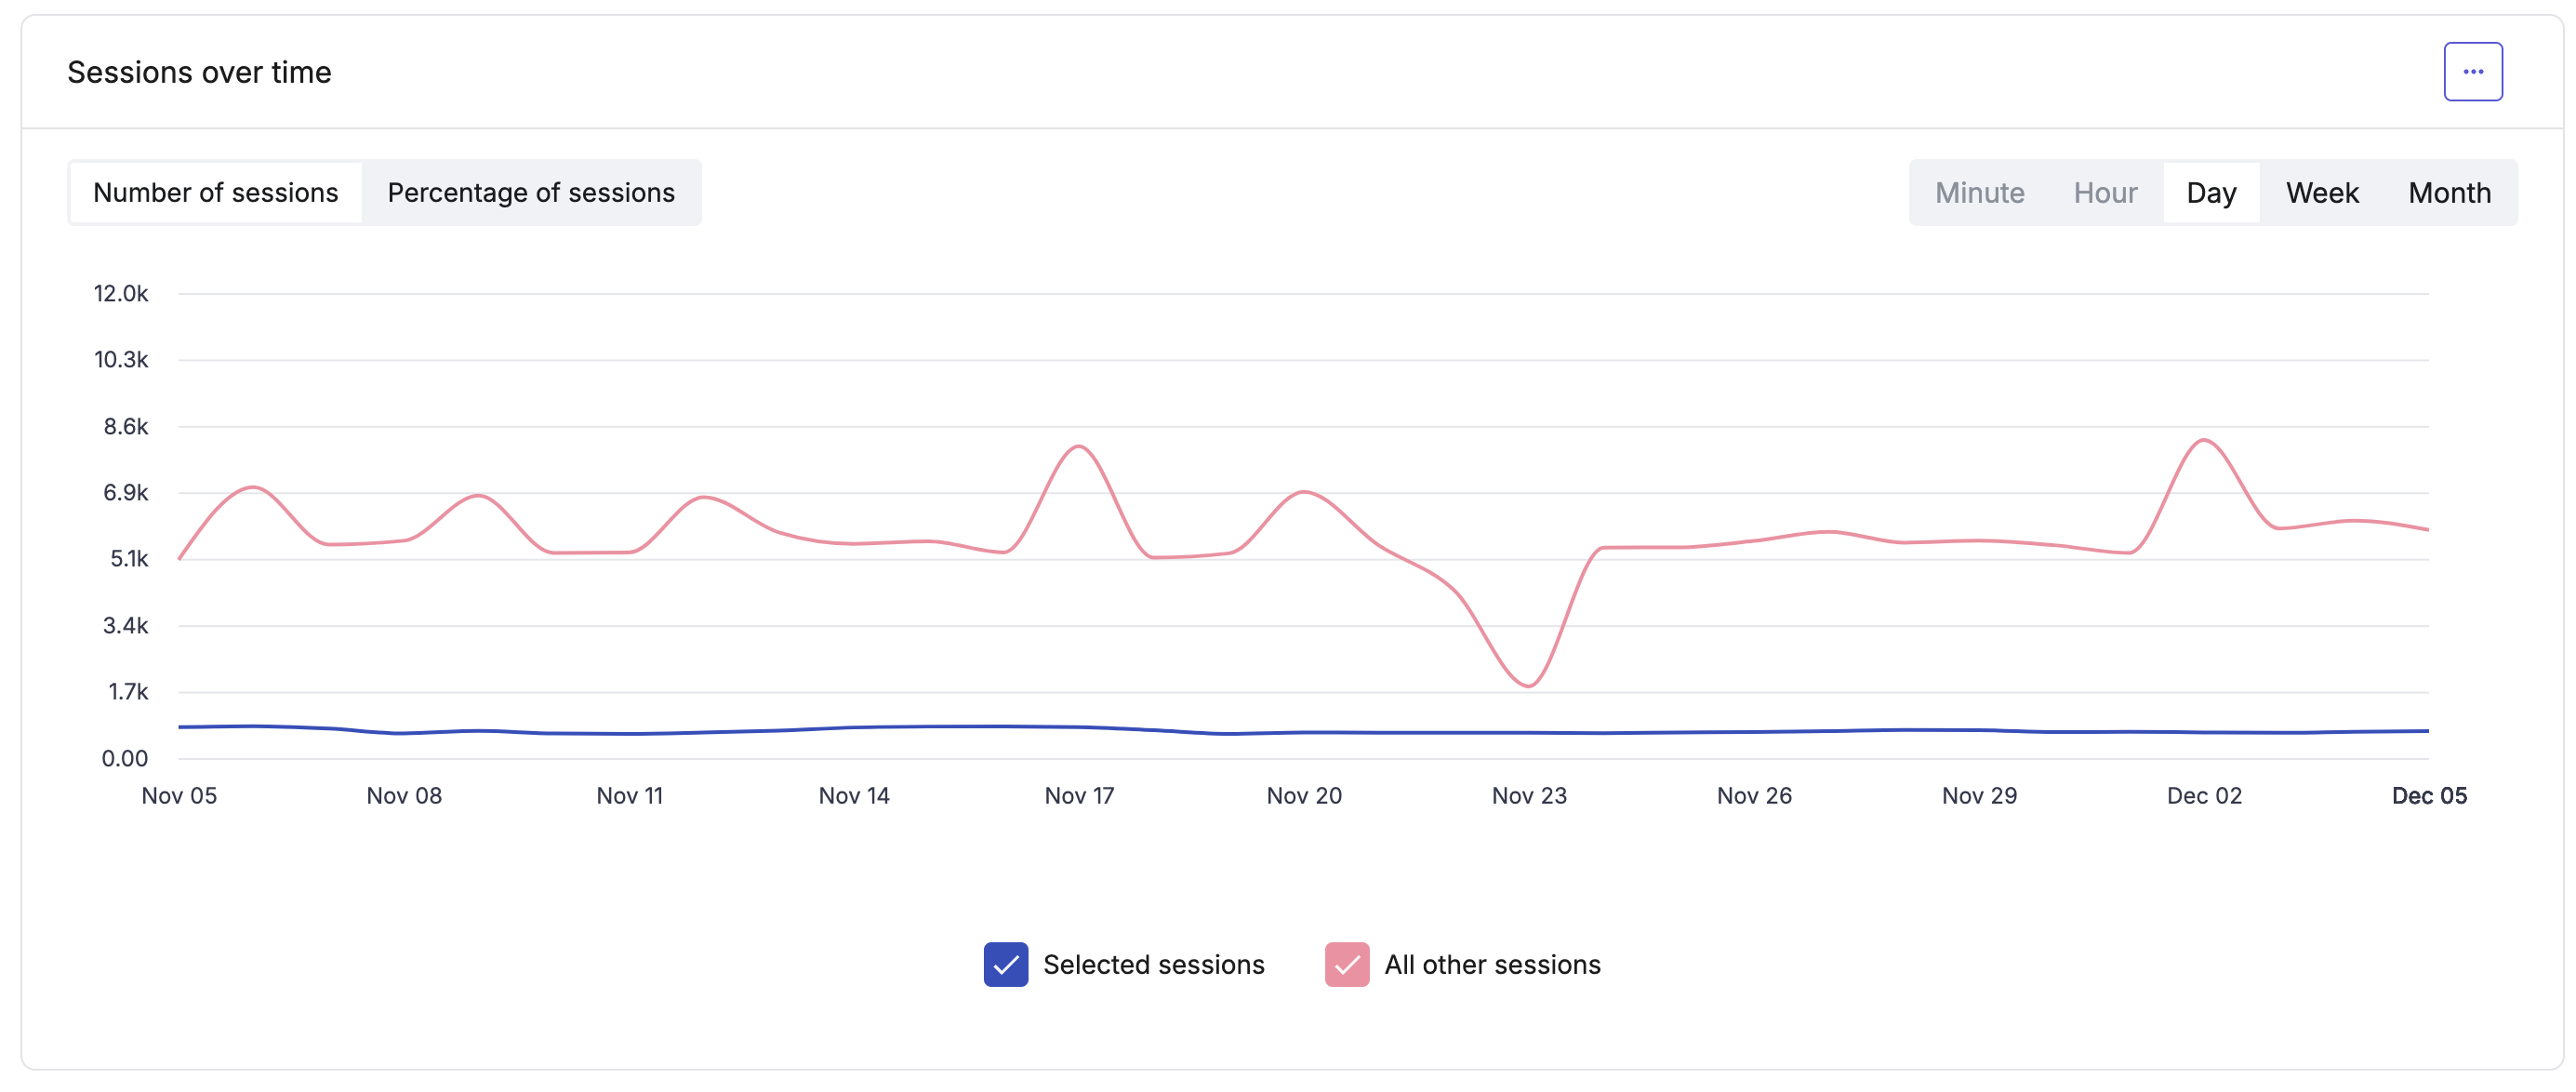Click the pink peak near Dec 02
Screen dimensions: 2576x1092
(x=2202, y=440)
